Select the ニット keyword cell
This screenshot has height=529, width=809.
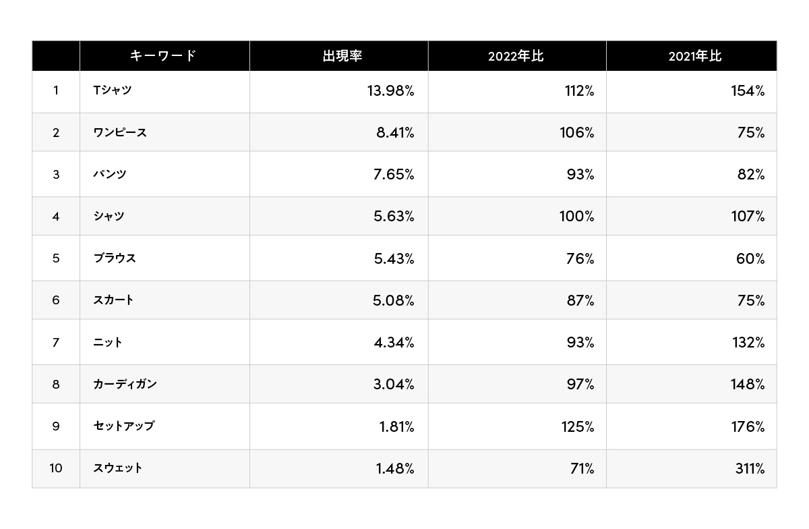(108, 342)
